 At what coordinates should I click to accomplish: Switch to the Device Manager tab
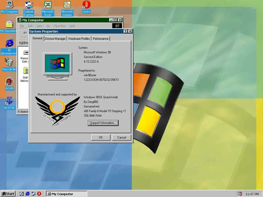click(55, 39)
